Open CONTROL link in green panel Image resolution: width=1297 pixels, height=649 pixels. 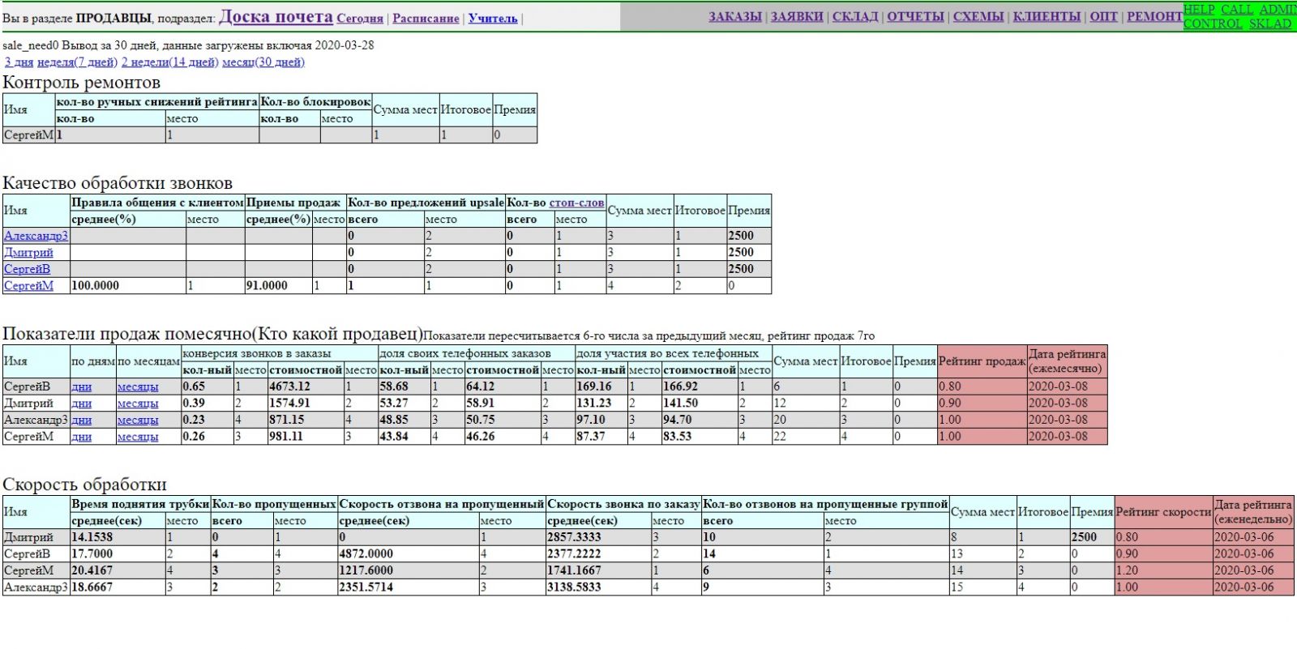pos(1213,23)
